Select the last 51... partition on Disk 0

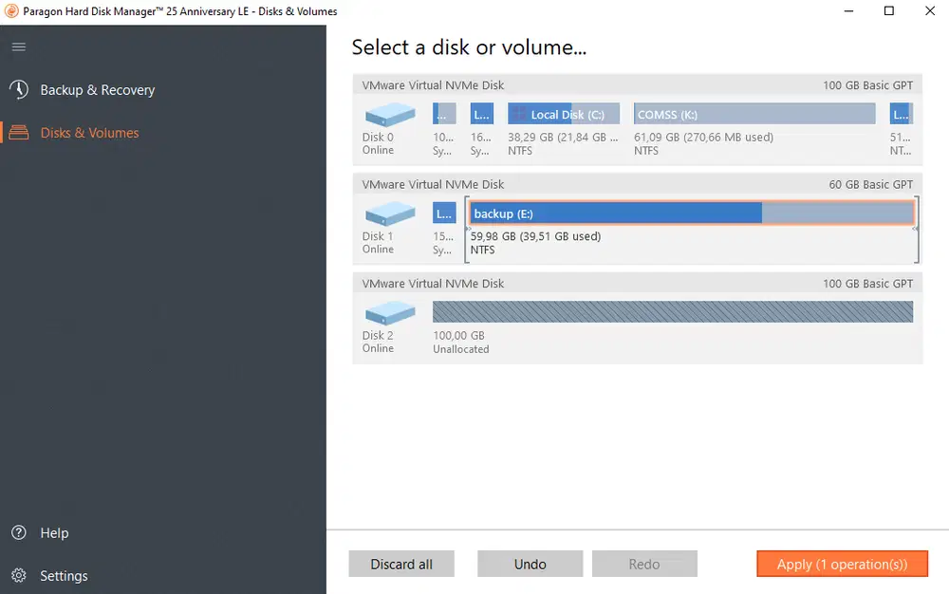902,114
